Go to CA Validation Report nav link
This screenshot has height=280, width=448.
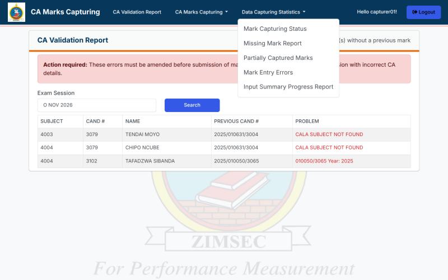click(137, 12)
